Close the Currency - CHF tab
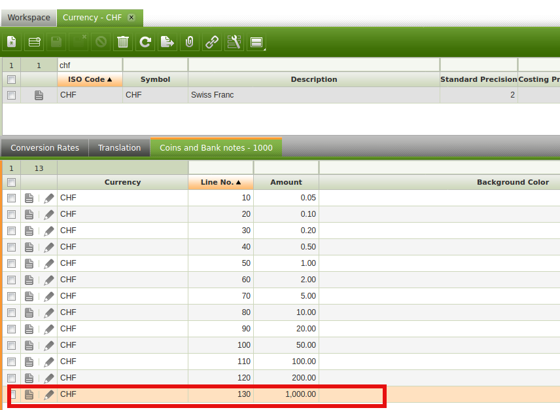560x410 pixels. point(131,18)
